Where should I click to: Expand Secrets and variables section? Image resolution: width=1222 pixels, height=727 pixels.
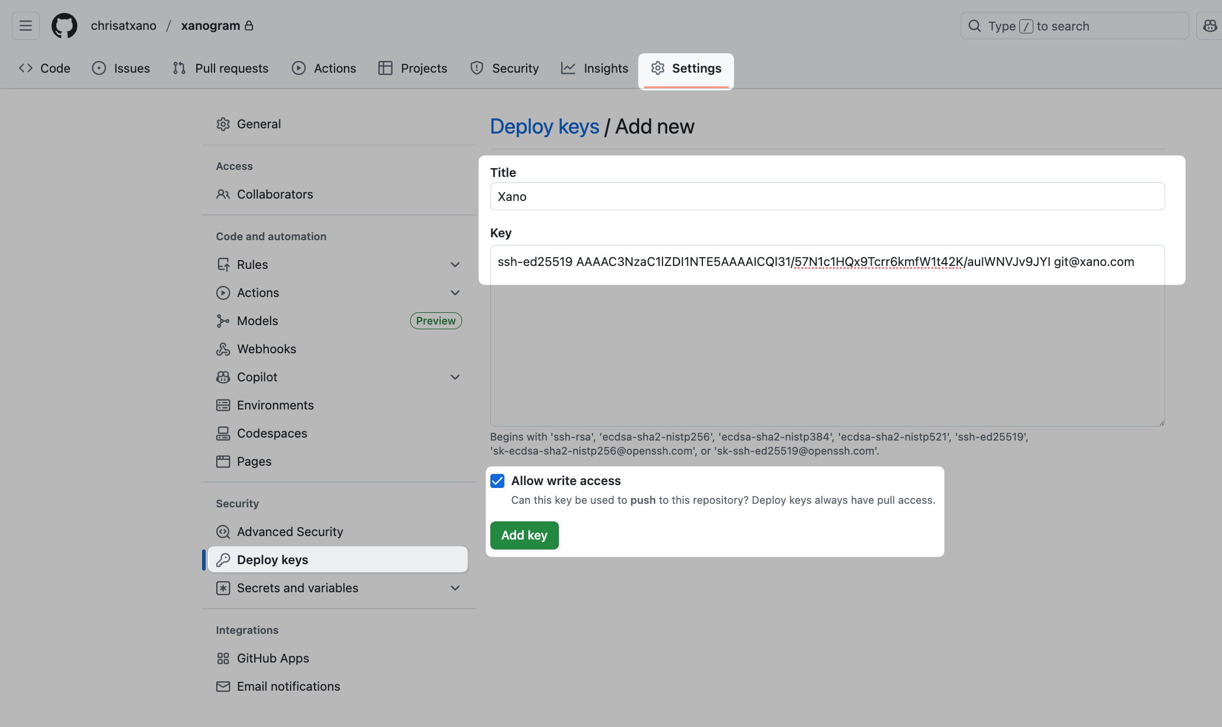pos(455,588)
